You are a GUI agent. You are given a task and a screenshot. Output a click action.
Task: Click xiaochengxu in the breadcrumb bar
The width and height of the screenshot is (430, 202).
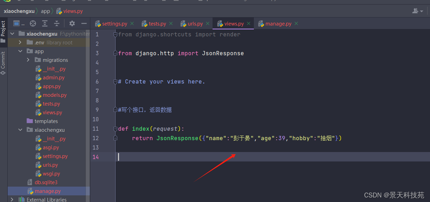click(19, 11)
